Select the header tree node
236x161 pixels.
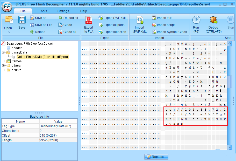pos(17,48)
